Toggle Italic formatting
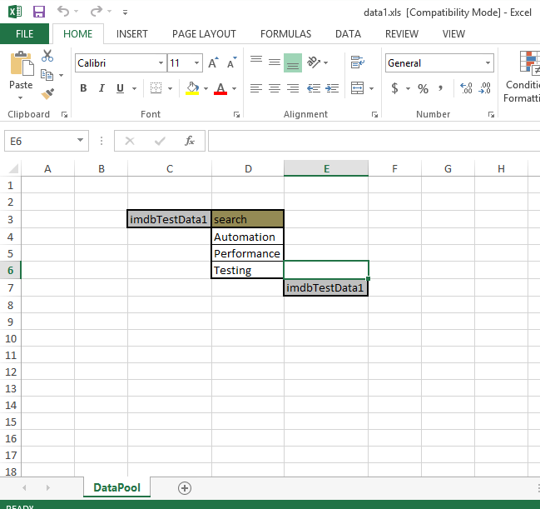Image resolution: width=540 pixels, height=509 pixels. pos(102,88)
